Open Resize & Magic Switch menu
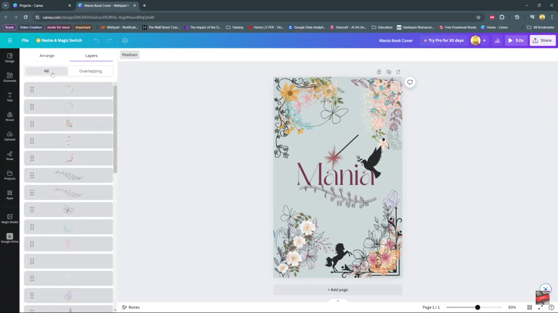Screen dimensions: 558x313 tap(59, 40)
